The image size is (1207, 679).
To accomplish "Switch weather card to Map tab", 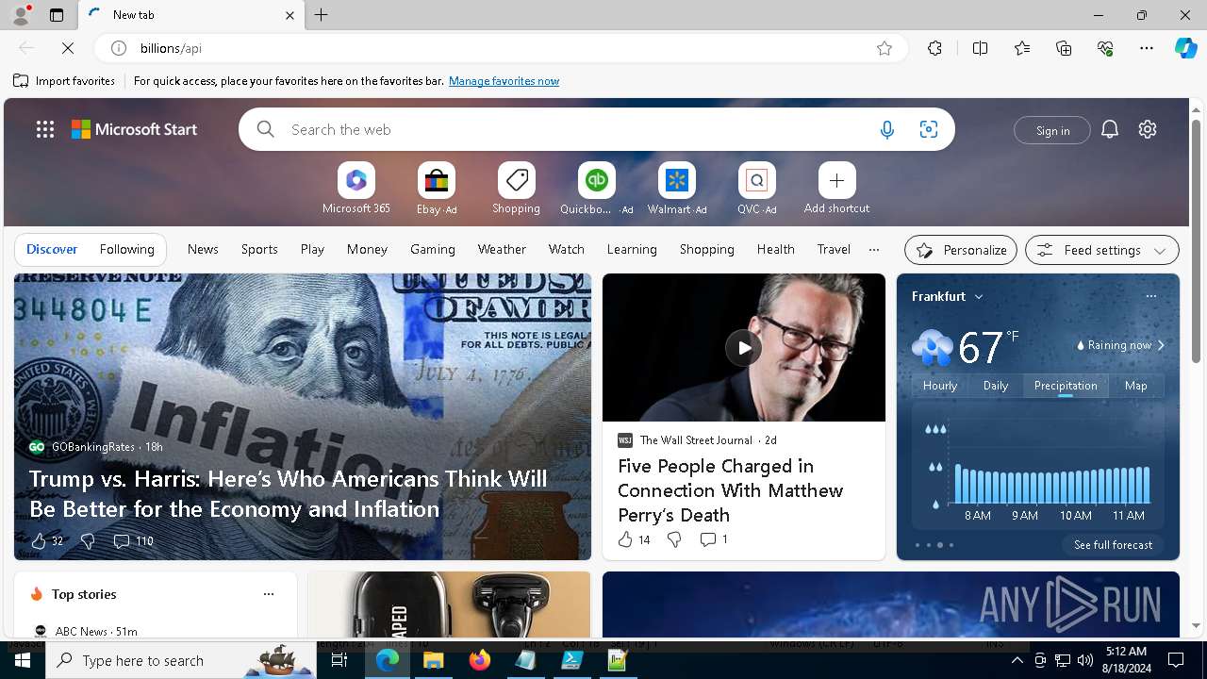I will 1136,386.
